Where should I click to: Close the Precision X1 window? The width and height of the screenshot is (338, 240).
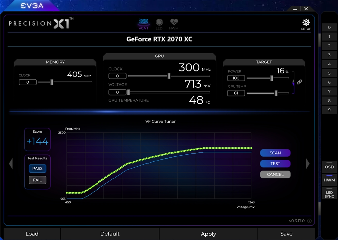pos(306,9)
